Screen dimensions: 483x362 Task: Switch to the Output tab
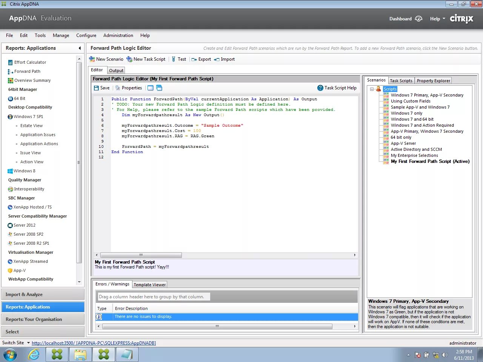click(116, 71)
